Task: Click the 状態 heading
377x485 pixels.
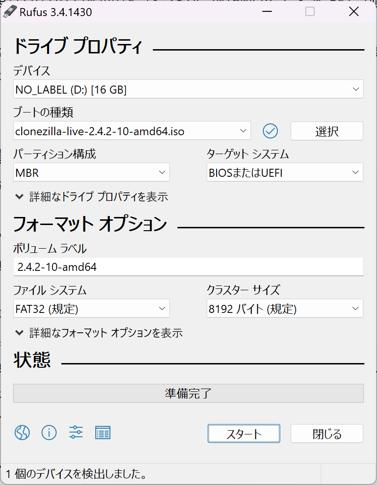Action: pos(32,360)
